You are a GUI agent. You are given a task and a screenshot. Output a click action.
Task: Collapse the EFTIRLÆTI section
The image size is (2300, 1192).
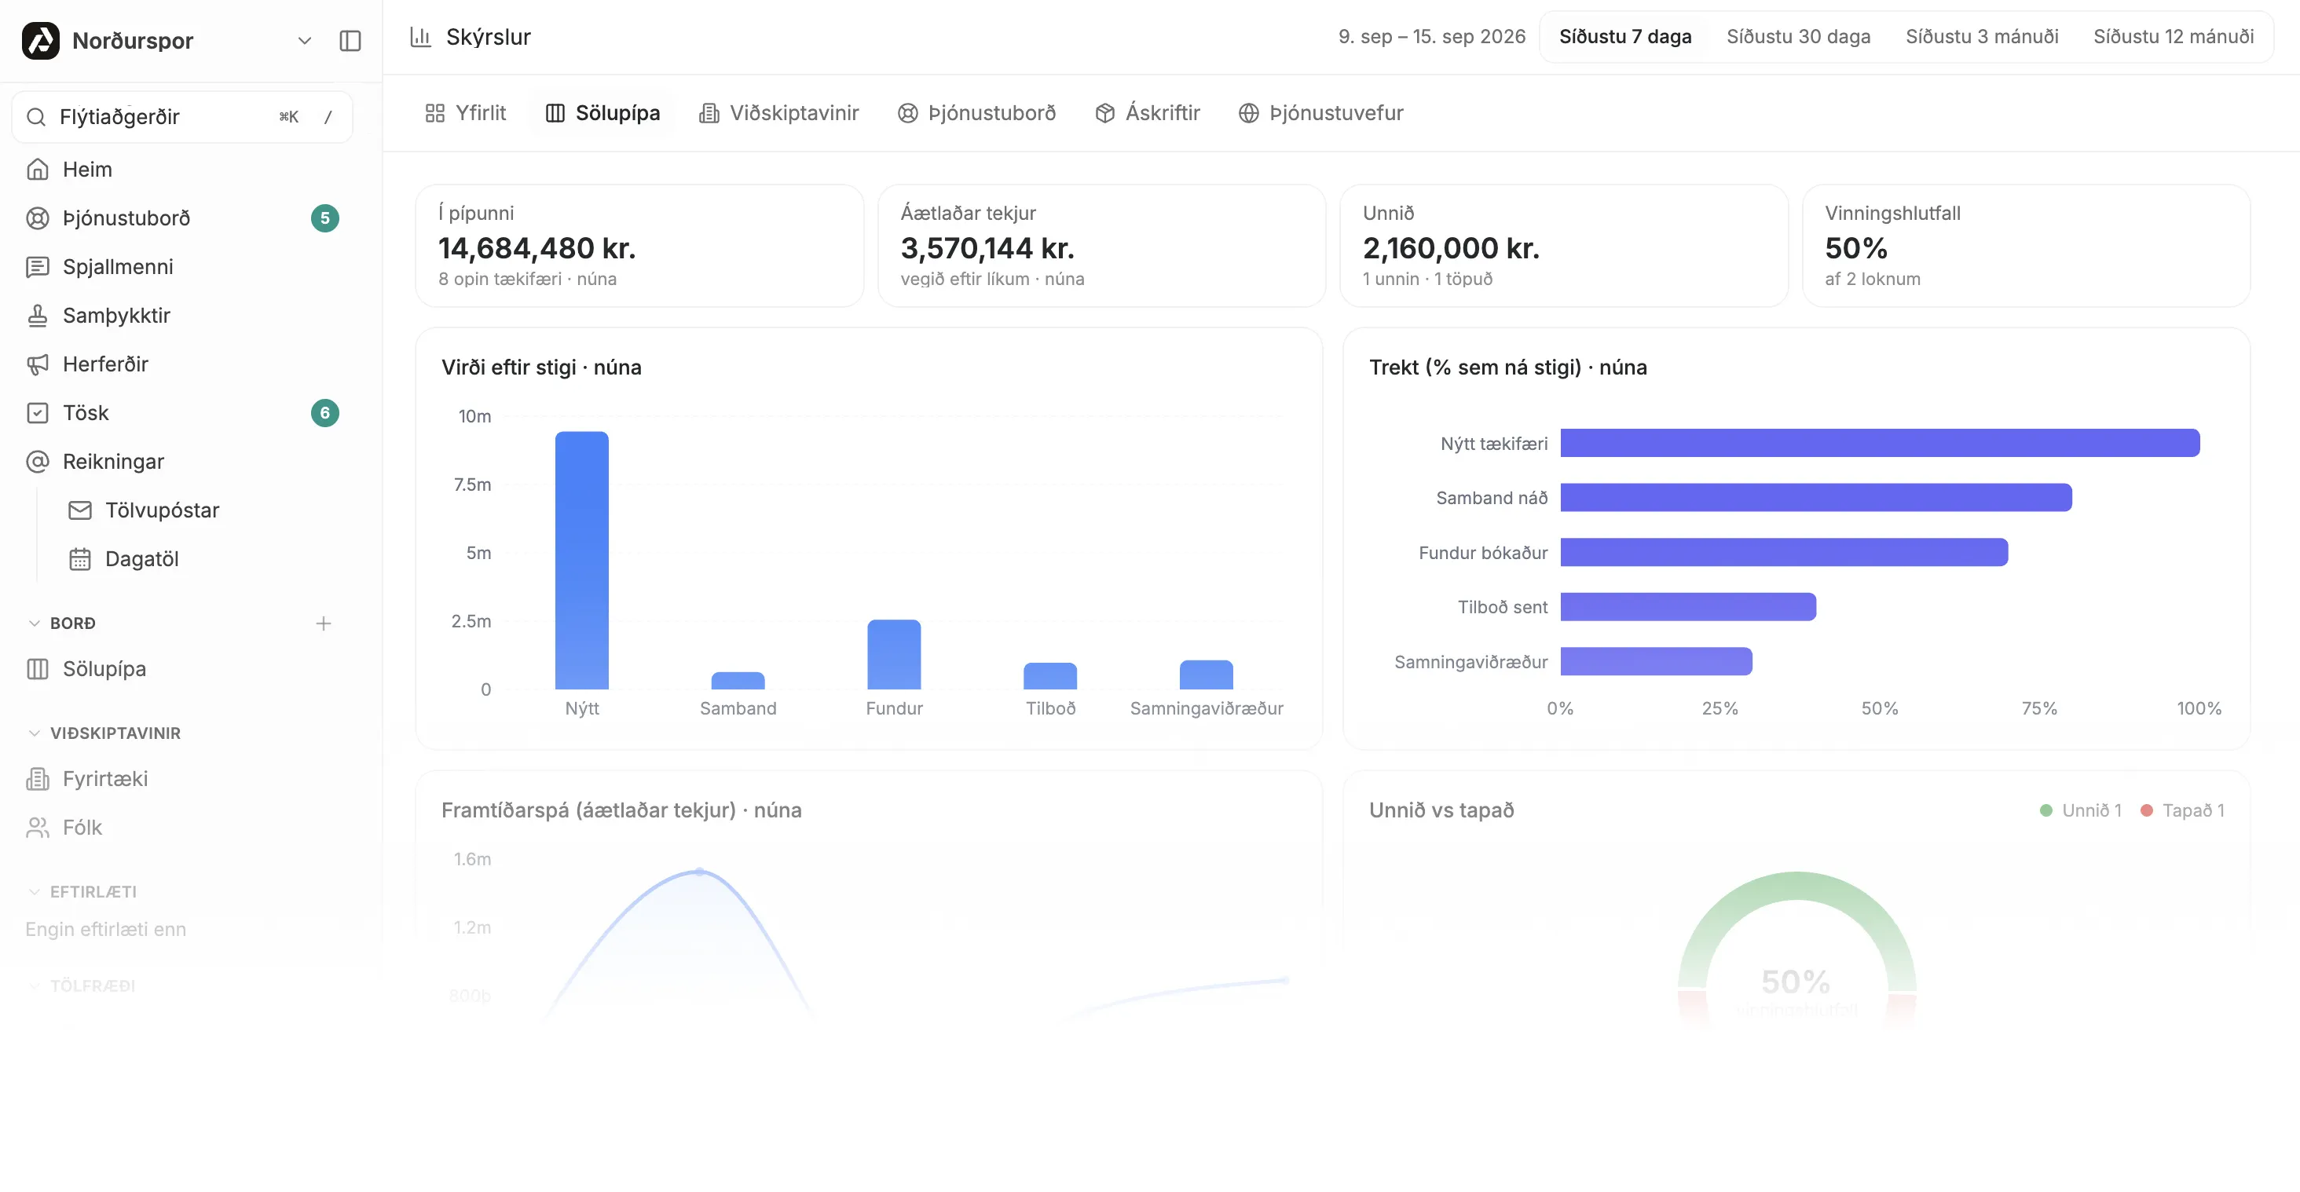click(x=82, y=891)
